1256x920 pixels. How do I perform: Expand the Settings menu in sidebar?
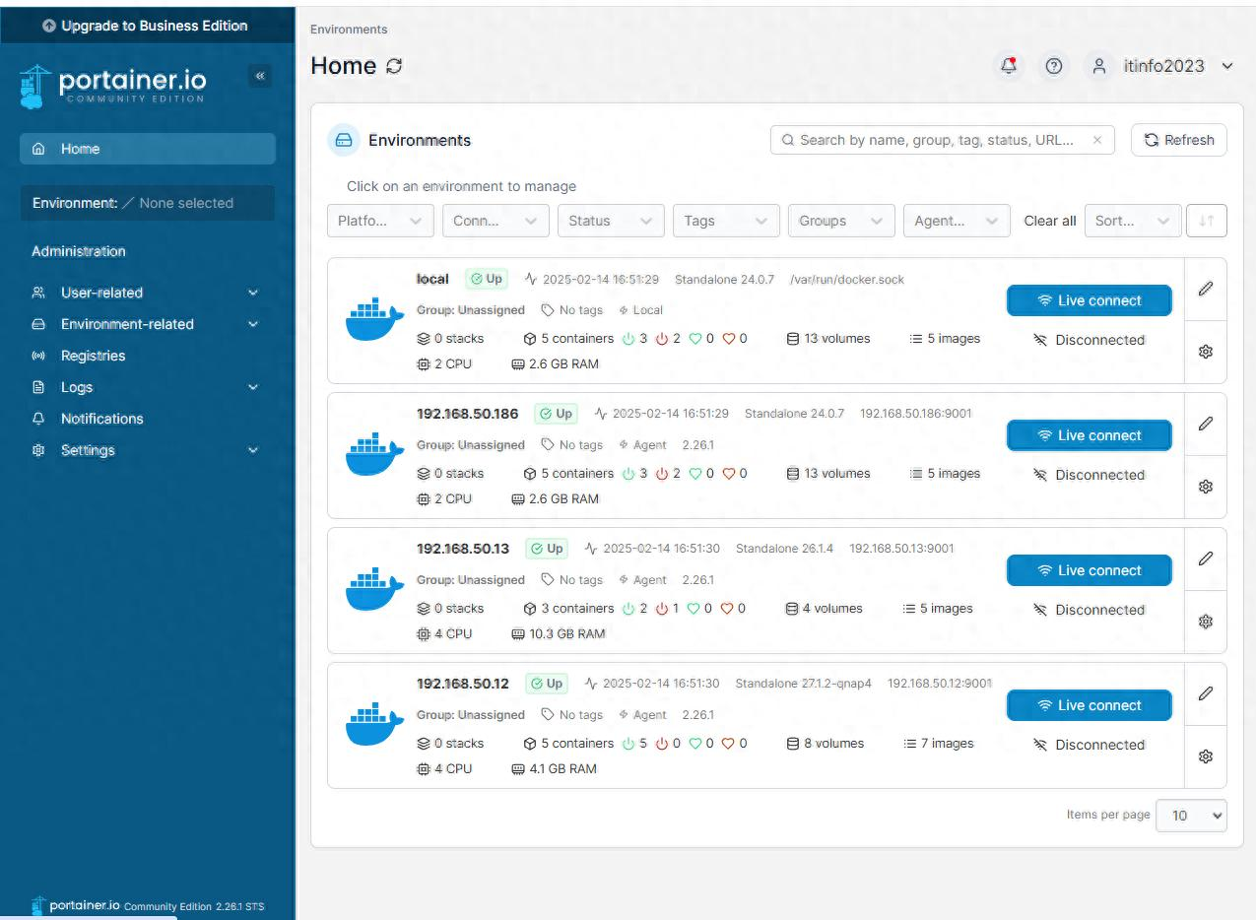click(x=147, y=450)
